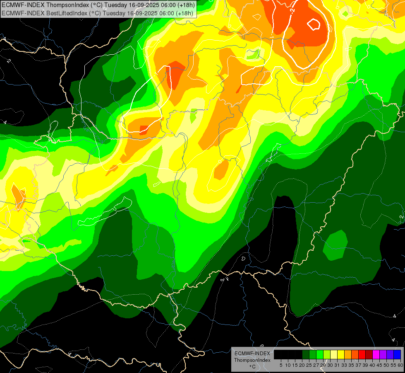
Task: Click legend scale value 25
Action: pyautogui.click(x=309, y=365)
